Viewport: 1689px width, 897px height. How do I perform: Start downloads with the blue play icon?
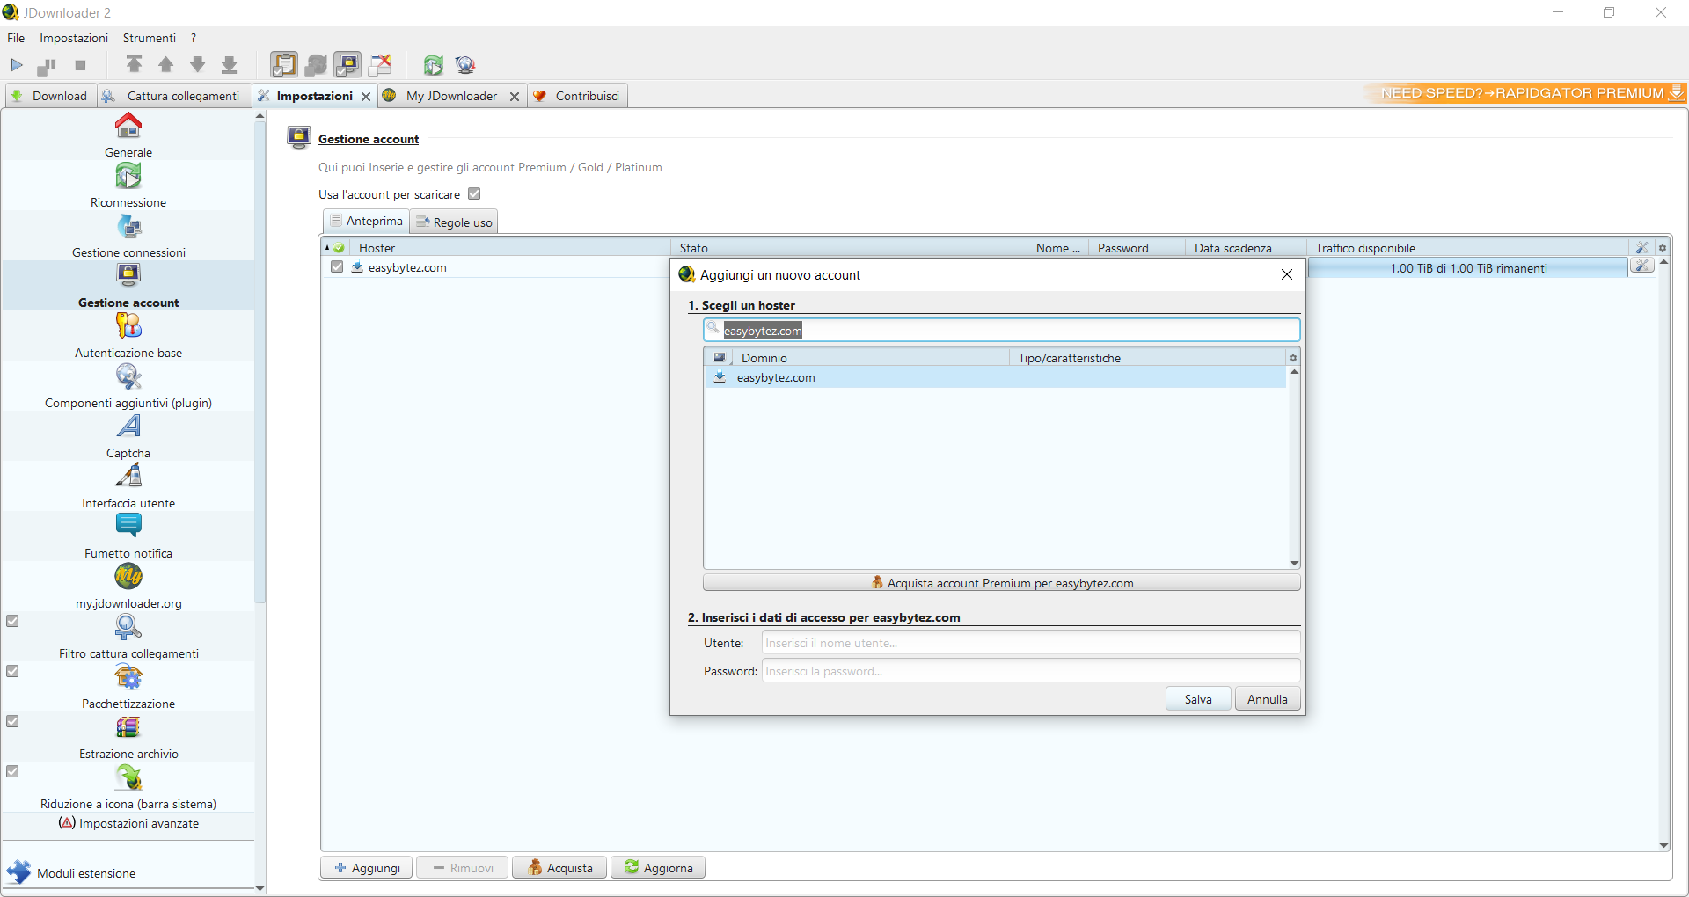pyautogui.click(x=17, y=65)
